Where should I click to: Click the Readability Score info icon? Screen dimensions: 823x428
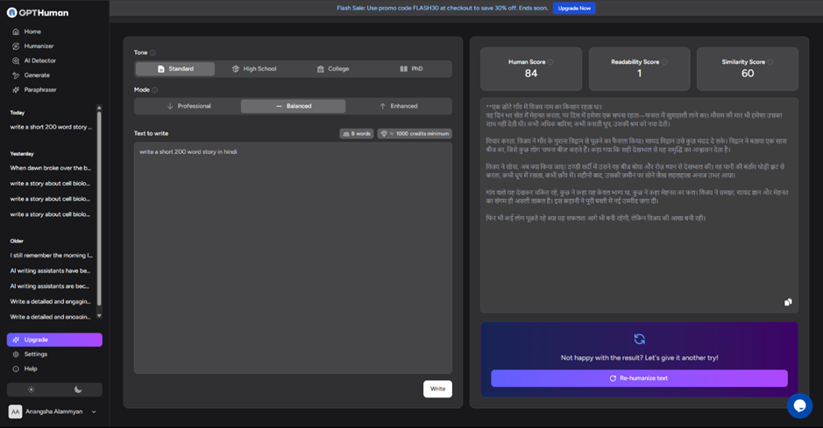point(664,62)
